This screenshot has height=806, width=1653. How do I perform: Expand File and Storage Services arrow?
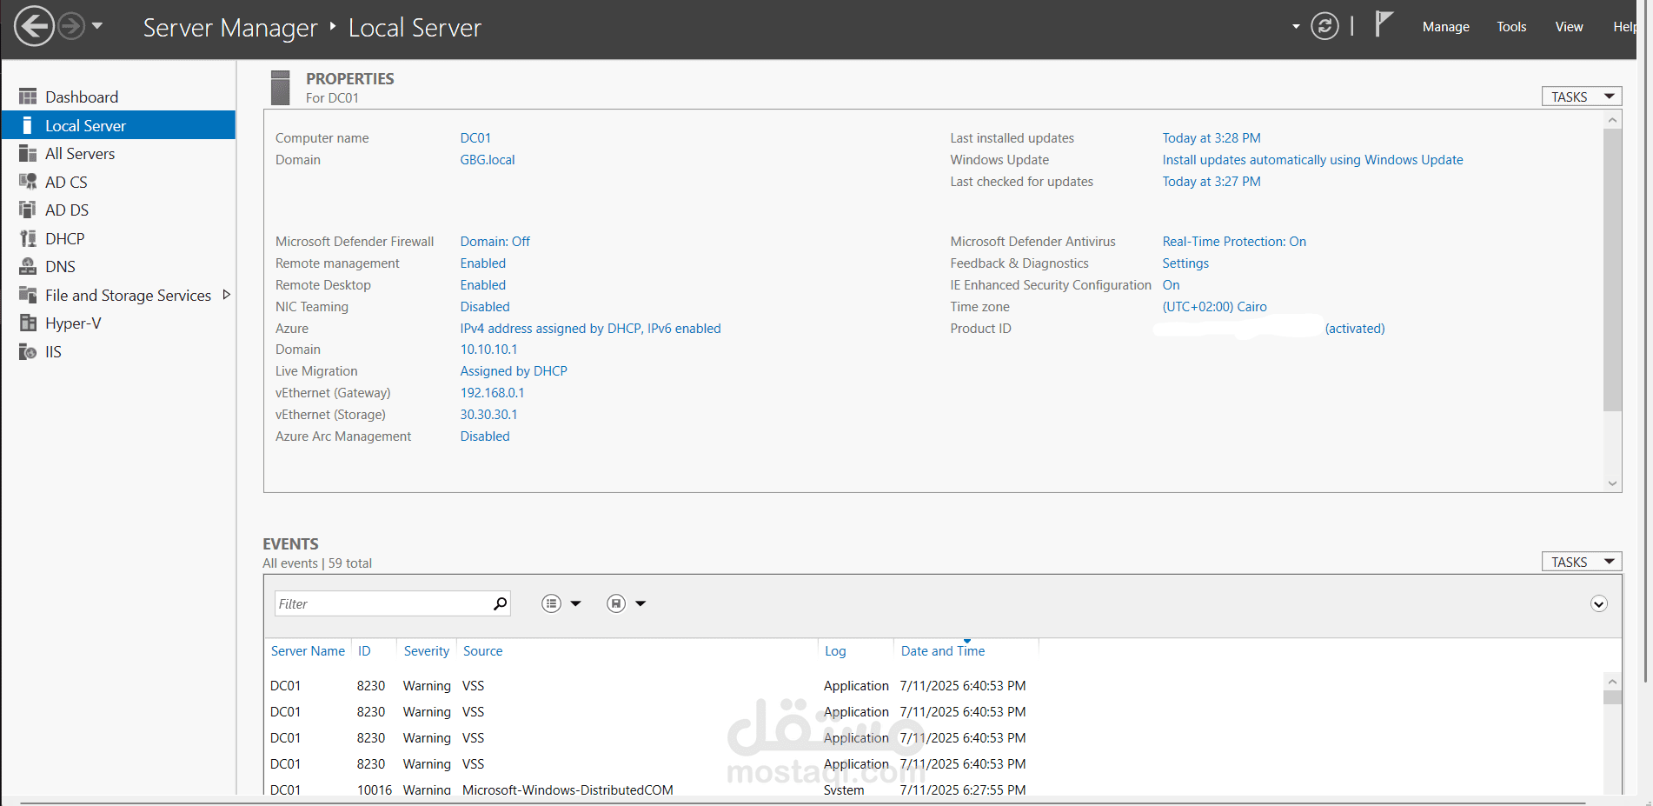227,295
